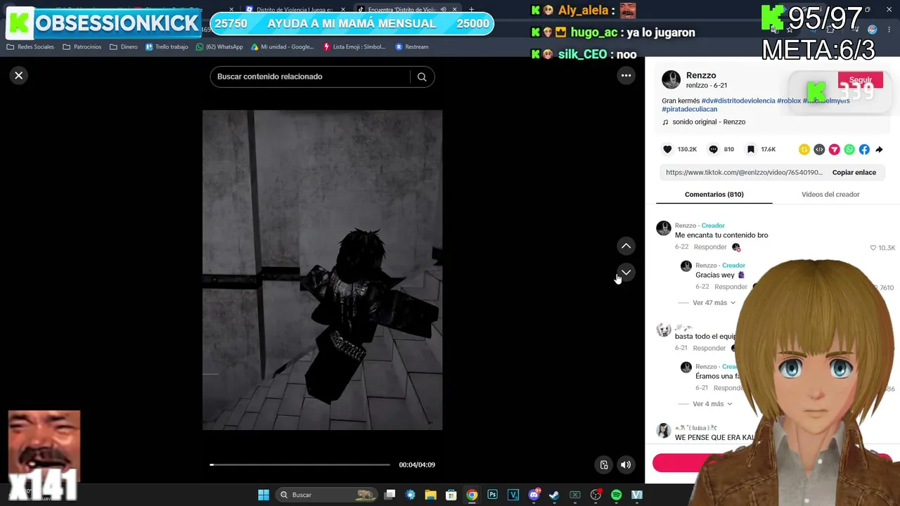Image resolution: width=900 pixels, height=506 pixels.
Task: Like the comment 'Me encanta tu contenido bro'
Action: (873, 247)
